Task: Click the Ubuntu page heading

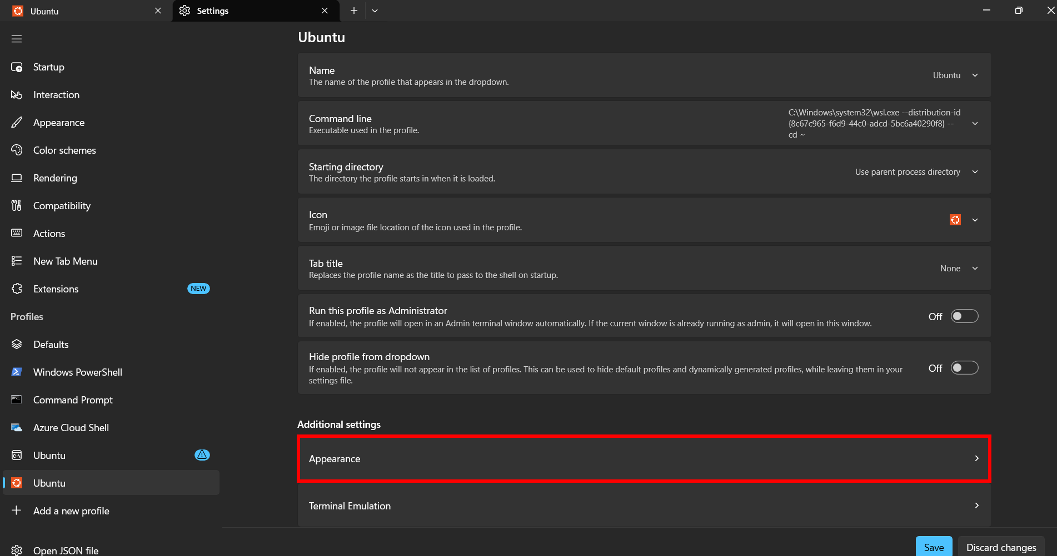Action: pyautogui.click(x=321, y=37)
